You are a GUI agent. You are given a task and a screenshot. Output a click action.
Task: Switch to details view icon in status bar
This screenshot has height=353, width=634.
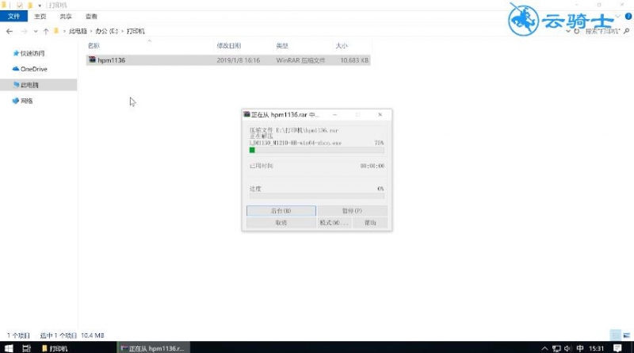tap(616, 336)
